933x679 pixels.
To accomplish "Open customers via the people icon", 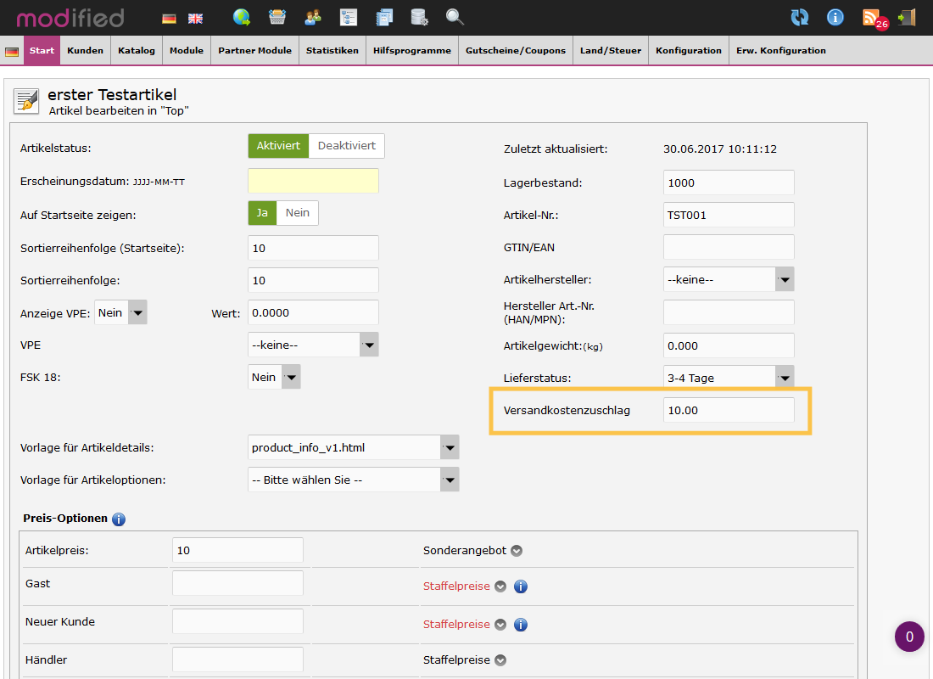I will point(313,17).
